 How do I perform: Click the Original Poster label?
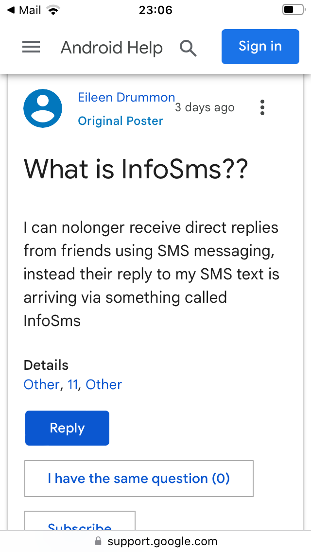120,121
